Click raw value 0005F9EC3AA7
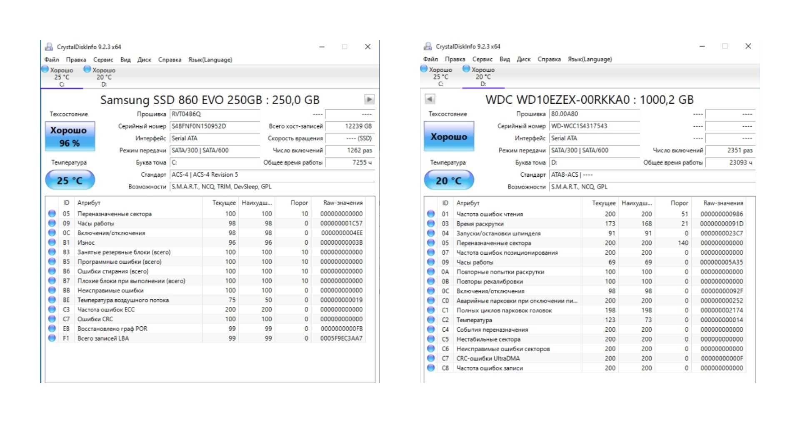 coord(341,338)
